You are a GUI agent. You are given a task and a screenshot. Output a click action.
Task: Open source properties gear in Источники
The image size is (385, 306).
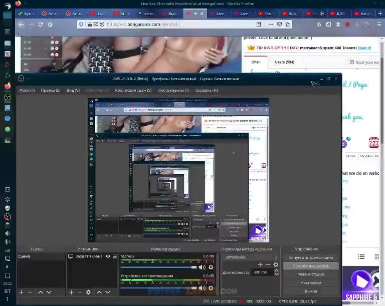point(88,292)
